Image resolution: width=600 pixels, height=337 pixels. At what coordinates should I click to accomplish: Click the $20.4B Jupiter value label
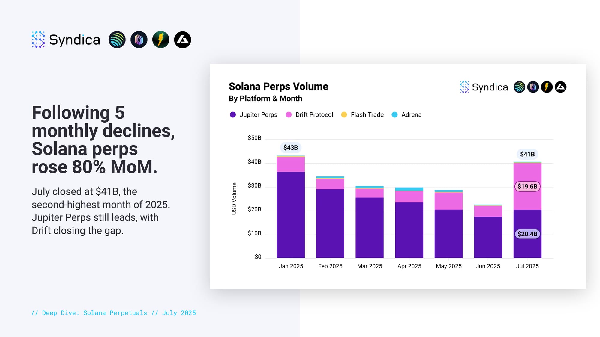[527, 234]
